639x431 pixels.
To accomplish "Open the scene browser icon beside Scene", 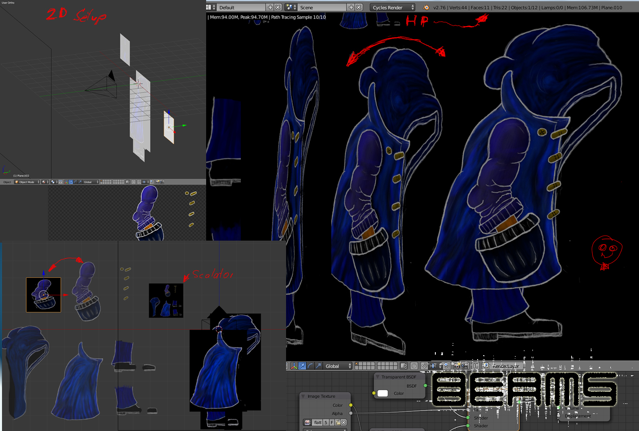I will [x=291, y=8].
